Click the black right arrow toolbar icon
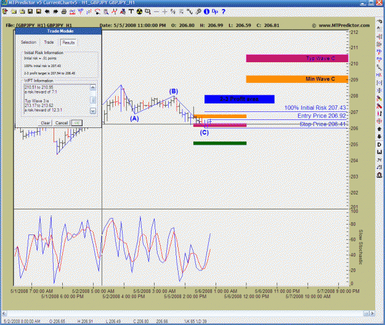The width and height of the screenshot is (385, 325). (x=55, y=12)
